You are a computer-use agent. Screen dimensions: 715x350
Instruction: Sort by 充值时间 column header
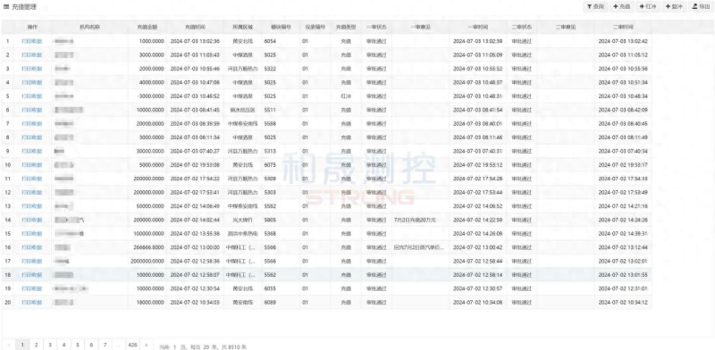pyautogui.click(x=195, y=27)
